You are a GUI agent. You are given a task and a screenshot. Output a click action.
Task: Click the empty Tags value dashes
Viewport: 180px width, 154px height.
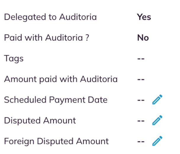pos(141,59)
